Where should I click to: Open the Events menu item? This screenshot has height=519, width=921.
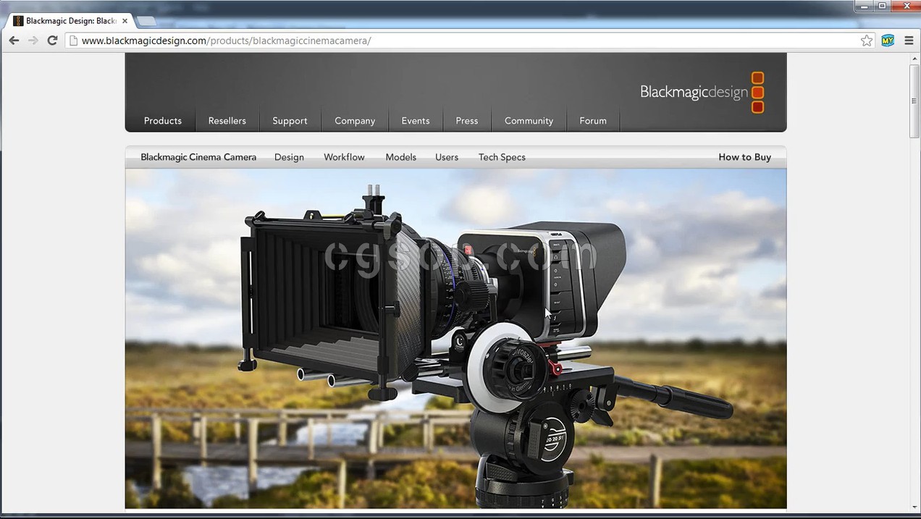416,121
